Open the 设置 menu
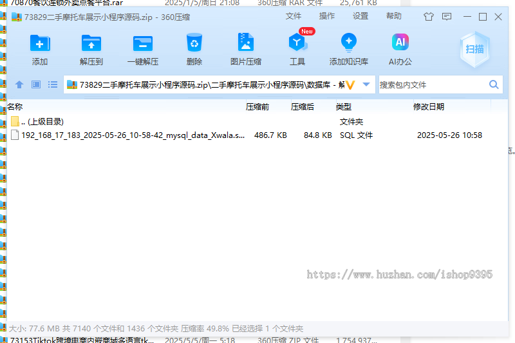The width and height of the screenshot is (515, 343). coord(360,16)
